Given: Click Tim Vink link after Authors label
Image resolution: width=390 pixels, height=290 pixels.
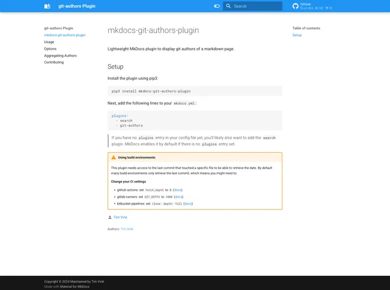Looking at the screenshot, I should click(127, 229).
